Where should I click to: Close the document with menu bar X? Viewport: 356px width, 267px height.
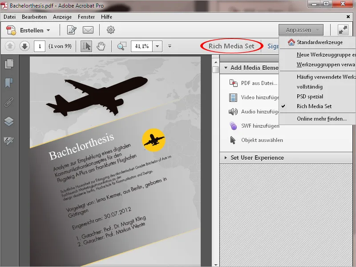348,17
